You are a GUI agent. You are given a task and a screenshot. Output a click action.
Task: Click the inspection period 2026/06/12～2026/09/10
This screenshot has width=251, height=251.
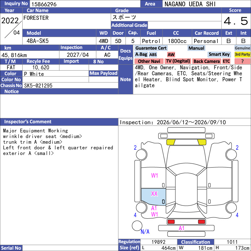(191, 122)
